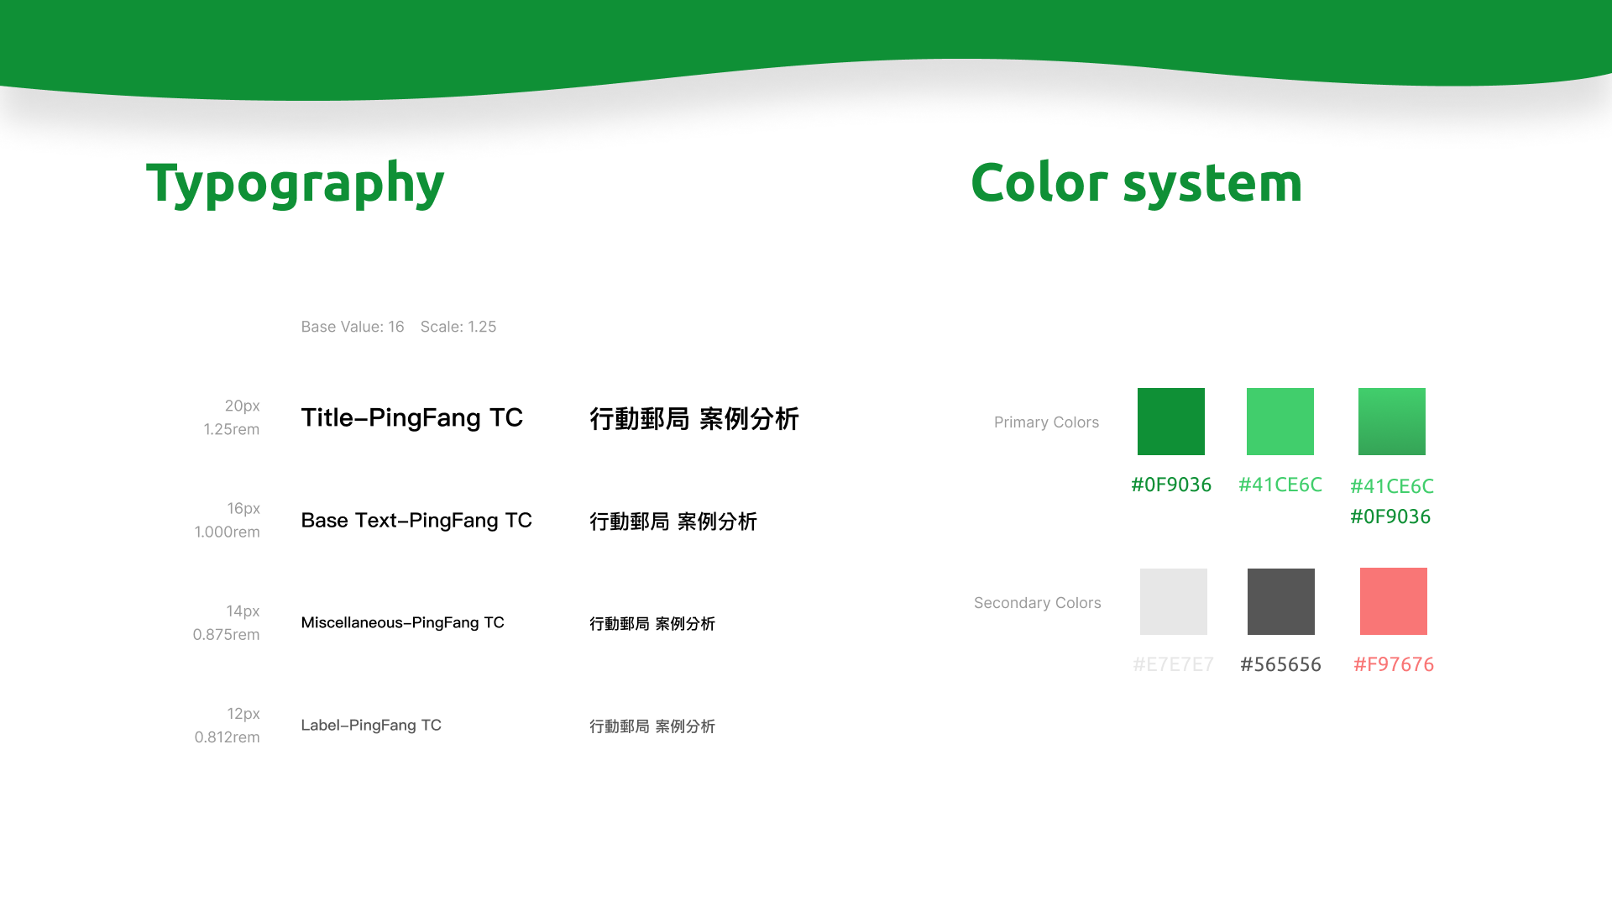Click the largest Chinese sample text in Title row
This screenshot has height=907, width=1612.
[693, 418]
